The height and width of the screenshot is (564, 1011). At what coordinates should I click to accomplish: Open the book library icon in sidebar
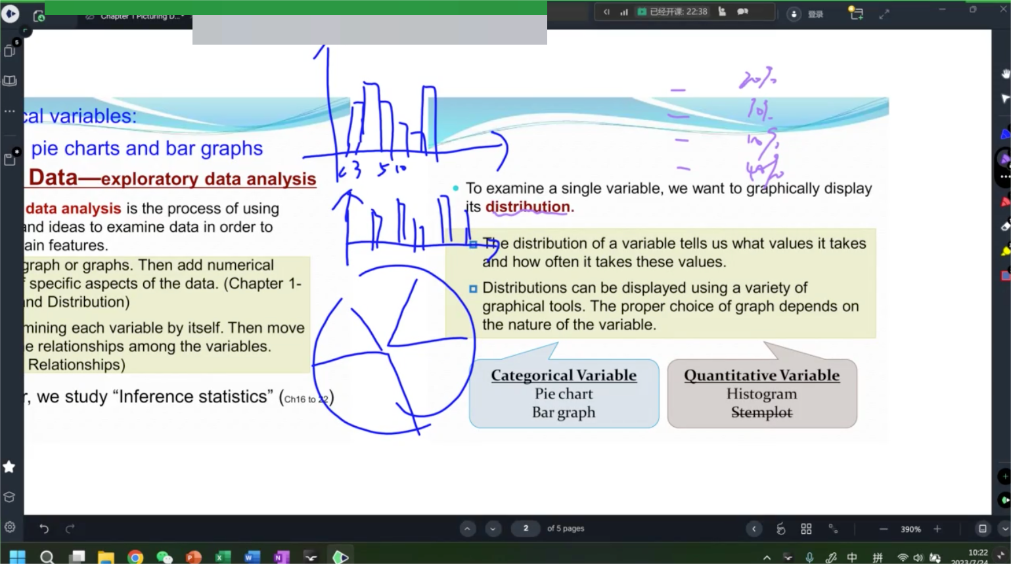[x=10, y=81]
